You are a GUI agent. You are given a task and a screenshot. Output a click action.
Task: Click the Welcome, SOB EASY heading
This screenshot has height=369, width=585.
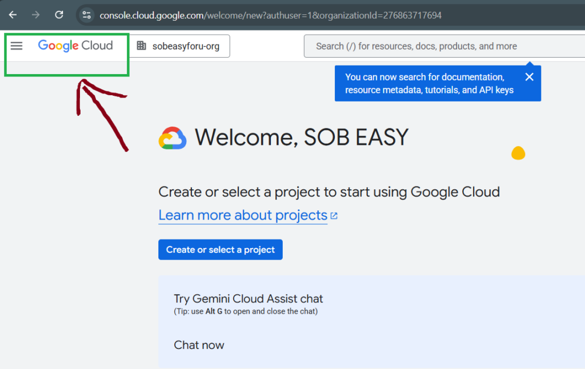(302, 137)
